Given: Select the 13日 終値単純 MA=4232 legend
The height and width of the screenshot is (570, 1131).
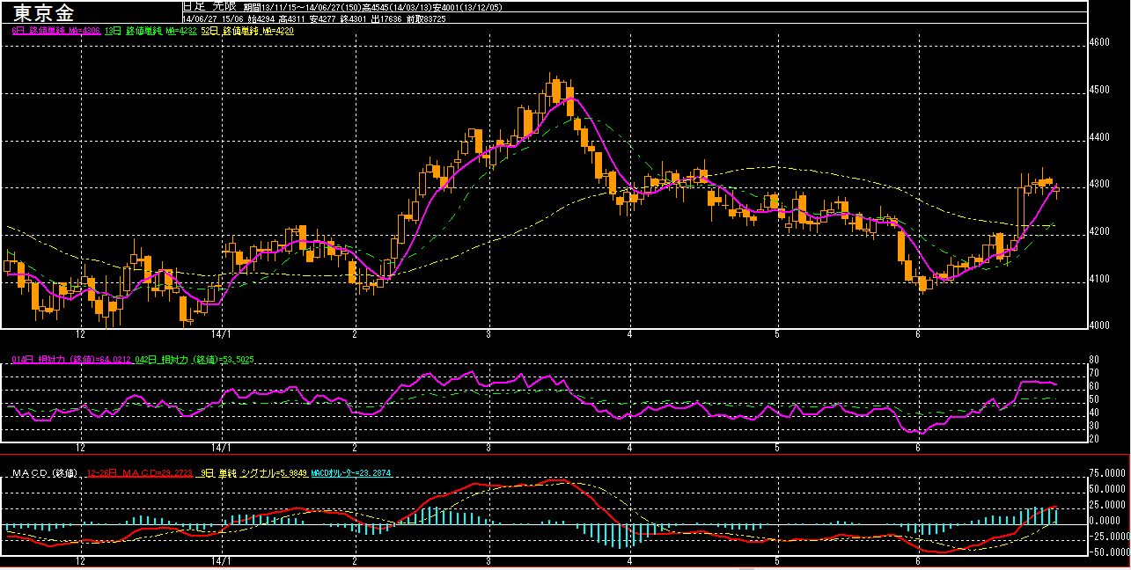Looking at the screenshot, I should (151, 31).
